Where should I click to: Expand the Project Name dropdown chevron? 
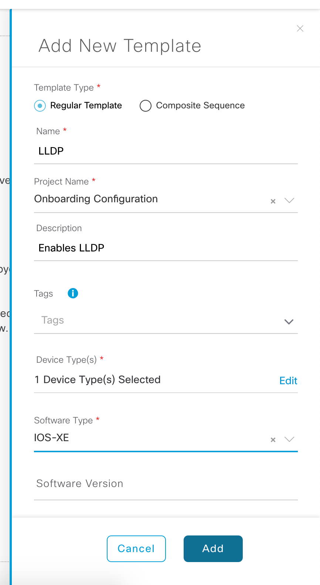pos(289,200)
